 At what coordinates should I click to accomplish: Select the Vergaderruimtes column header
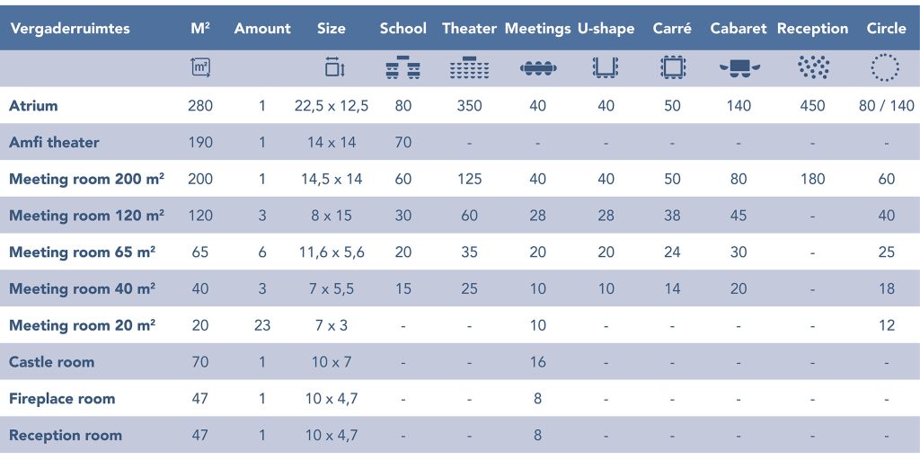(70, 29)
